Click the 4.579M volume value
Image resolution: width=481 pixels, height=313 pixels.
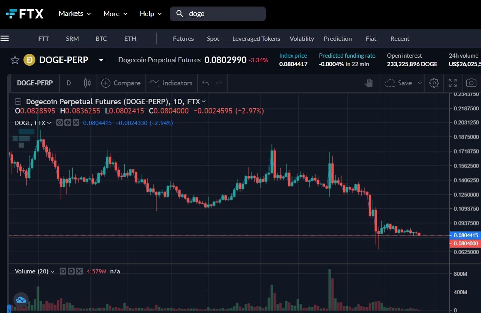(96, 271)
